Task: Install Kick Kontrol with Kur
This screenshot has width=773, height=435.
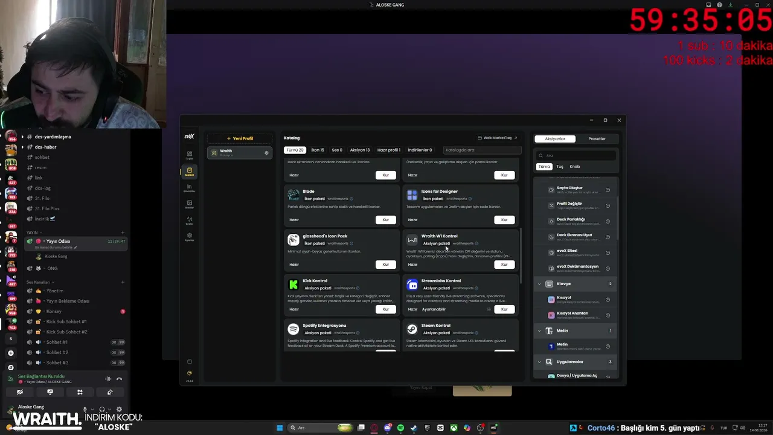Action: click(386, 309)
